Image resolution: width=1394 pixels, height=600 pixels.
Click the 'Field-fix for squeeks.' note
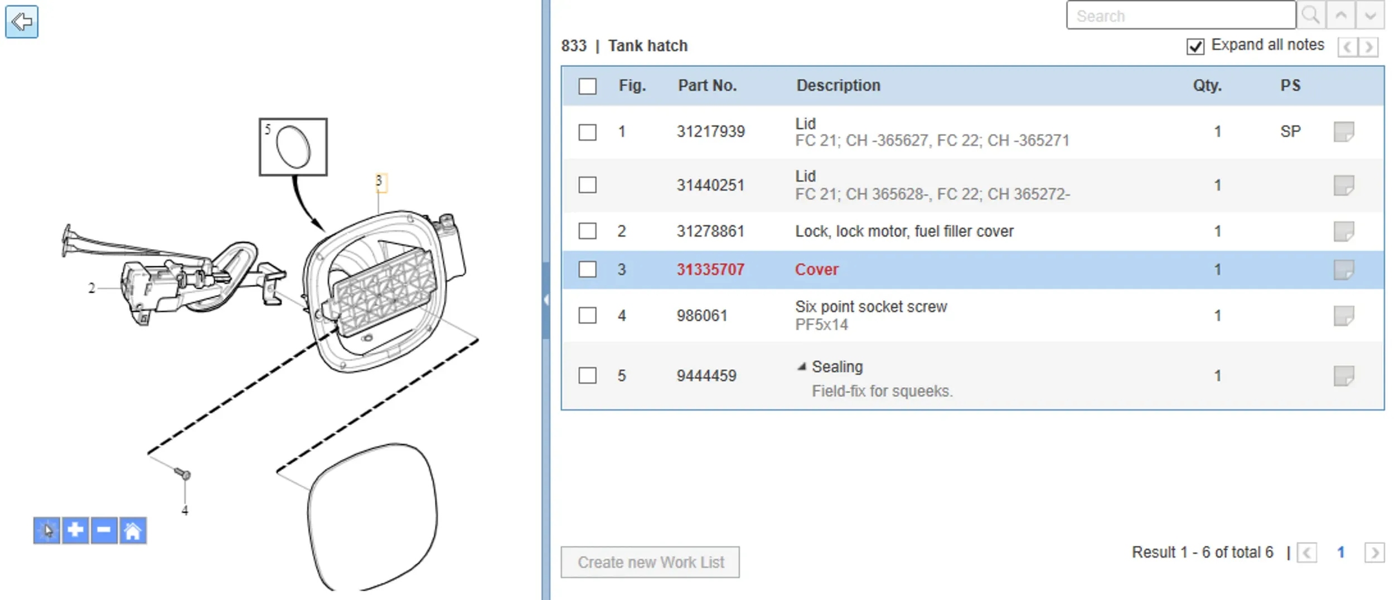pos(882,391)
